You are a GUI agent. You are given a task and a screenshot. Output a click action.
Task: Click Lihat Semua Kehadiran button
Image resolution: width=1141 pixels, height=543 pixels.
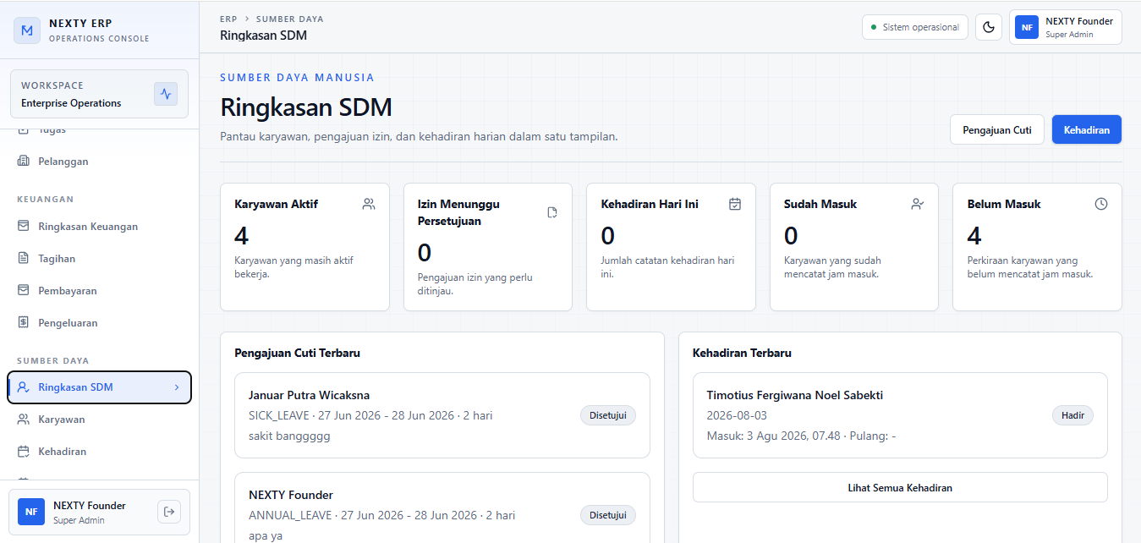[x=900, y=488]
